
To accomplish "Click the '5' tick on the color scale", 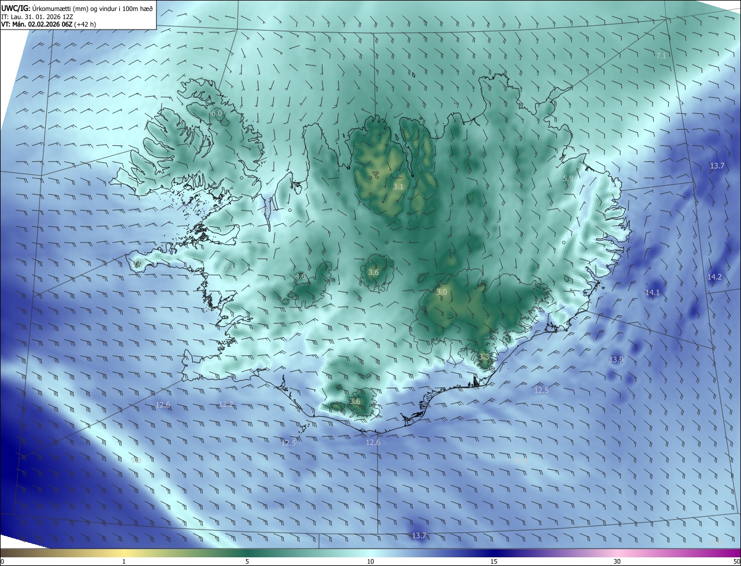I will (x=247, y=561).
